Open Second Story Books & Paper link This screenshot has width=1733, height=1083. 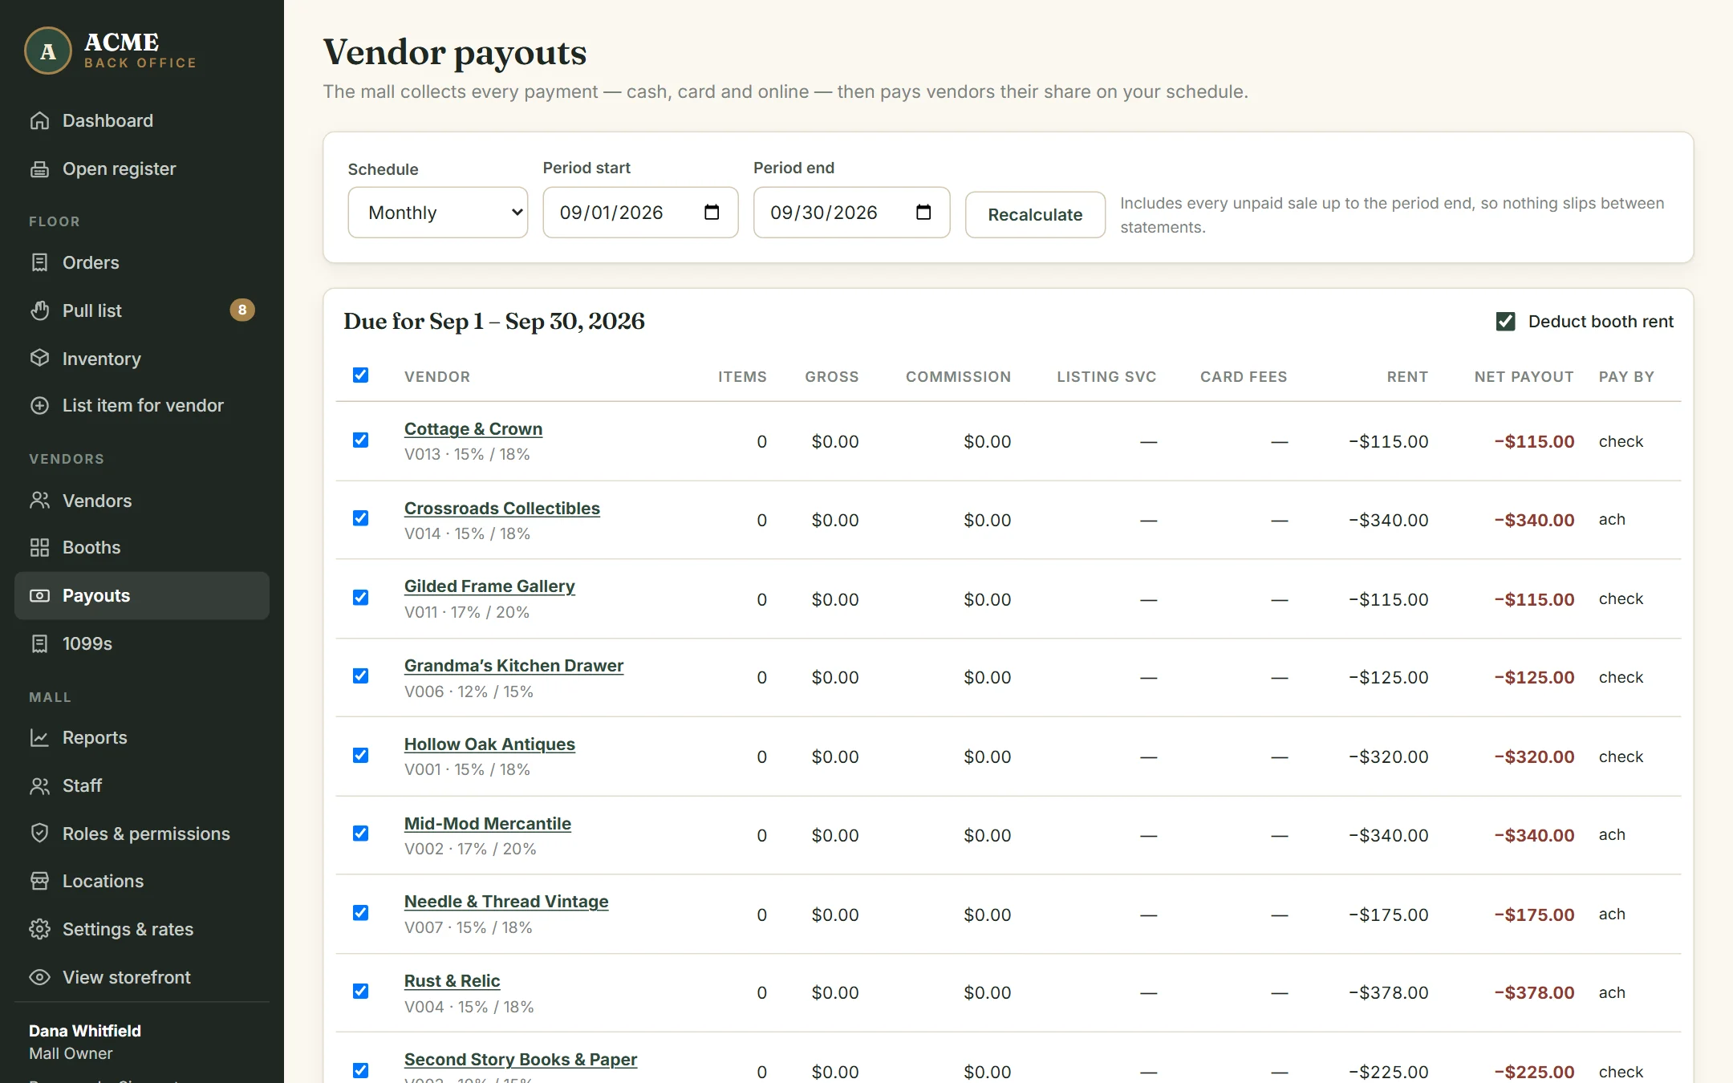point(521,1060)
